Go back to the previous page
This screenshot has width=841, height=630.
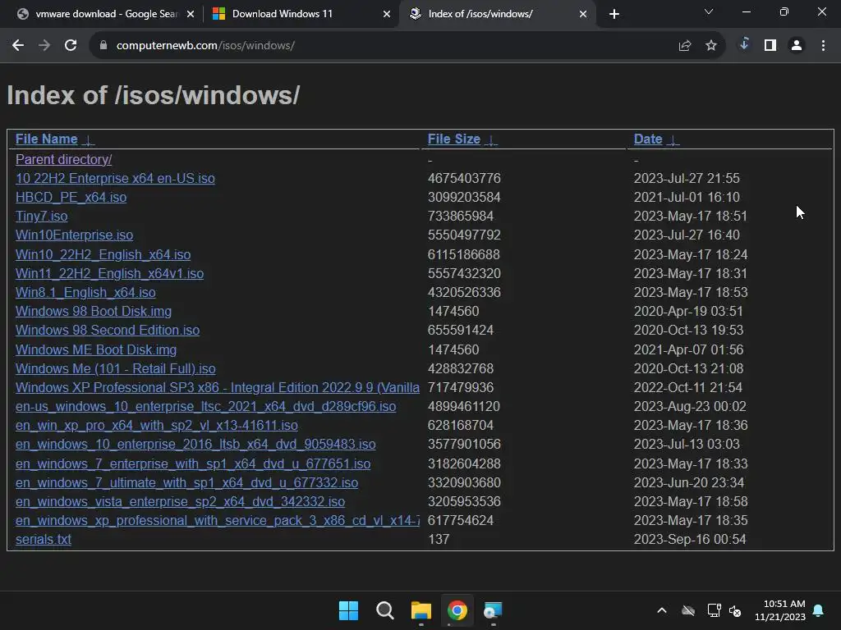(x=18, y=46)
